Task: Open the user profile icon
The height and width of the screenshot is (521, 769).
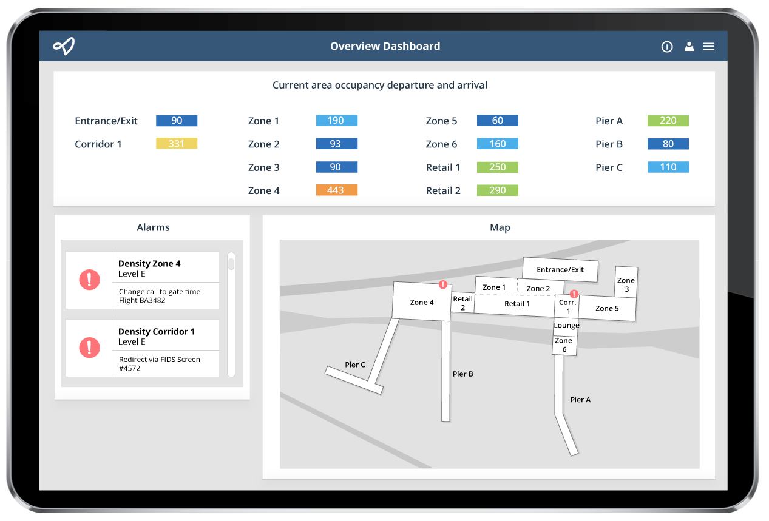Action: pos(689,47)
